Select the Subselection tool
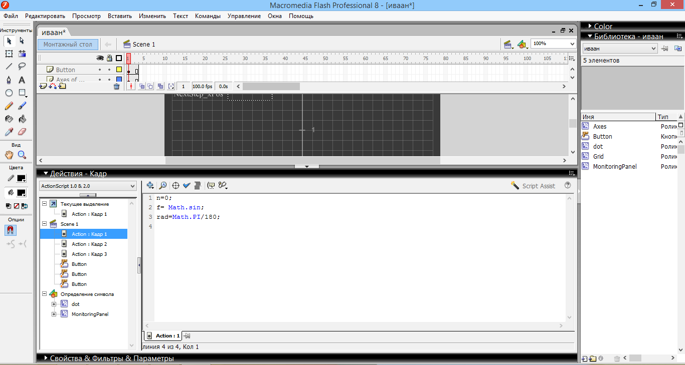The image size is (685, 365). pos(22,41)
